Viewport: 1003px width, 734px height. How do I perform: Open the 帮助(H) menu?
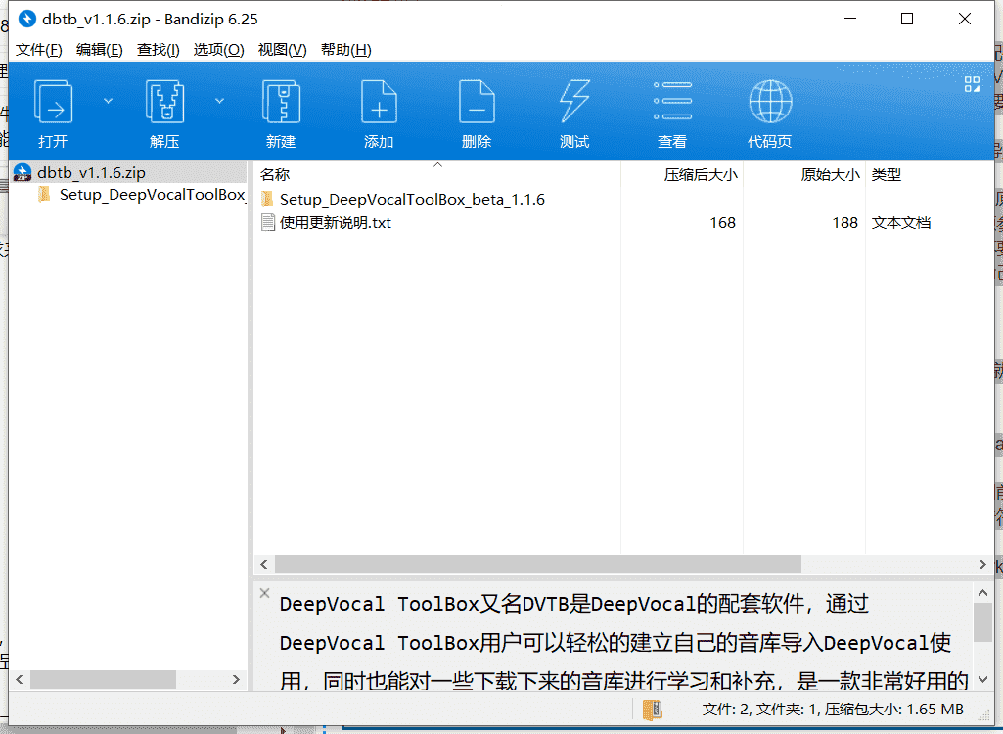(x=346, y=49)
